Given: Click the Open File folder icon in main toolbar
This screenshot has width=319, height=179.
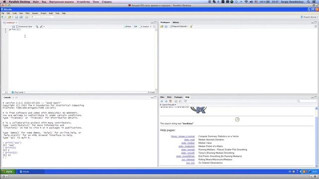Looking at the screenshot, I should tap(9, 17).
